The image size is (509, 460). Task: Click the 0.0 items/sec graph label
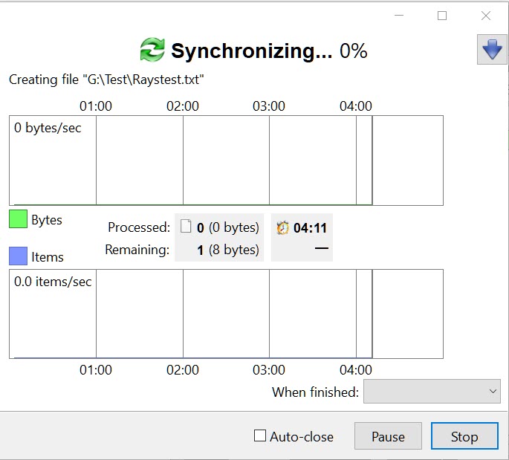click(53, 282)
